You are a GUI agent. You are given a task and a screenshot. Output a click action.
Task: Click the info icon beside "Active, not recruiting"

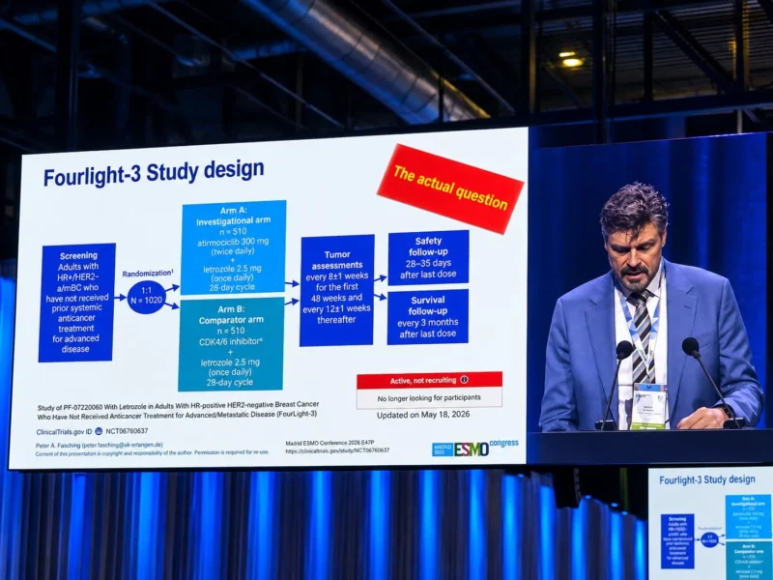pyautogui.click(x=464, y=380)
